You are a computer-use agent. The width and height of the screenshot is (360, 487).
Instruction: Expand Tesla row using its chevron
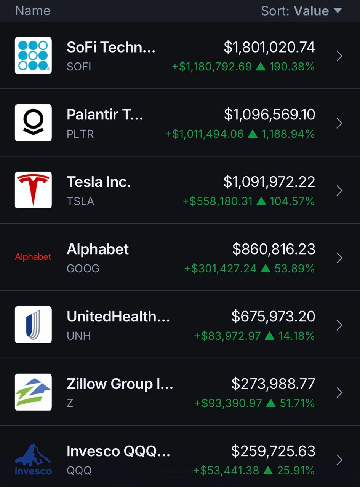[x=339, y=191]
